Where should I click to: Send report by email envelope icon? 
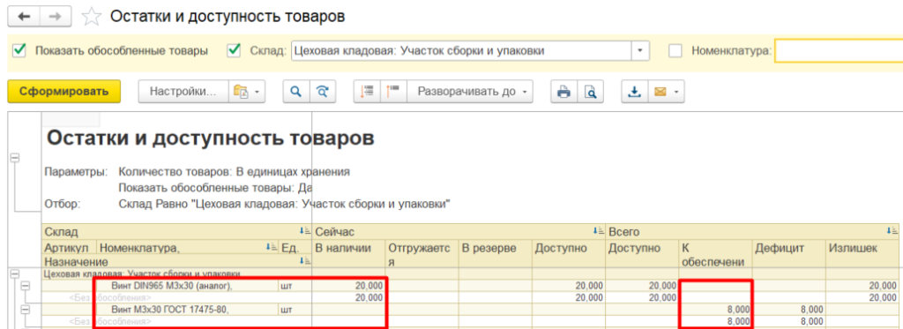pos(660,92)
